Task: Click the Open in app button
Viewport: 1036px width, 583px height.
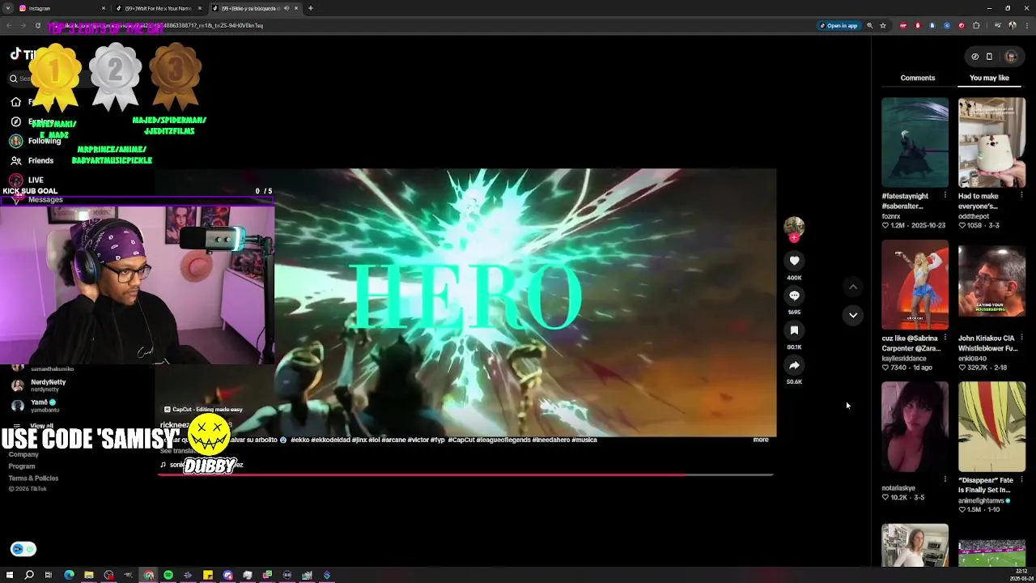Action: coord(839,25)
